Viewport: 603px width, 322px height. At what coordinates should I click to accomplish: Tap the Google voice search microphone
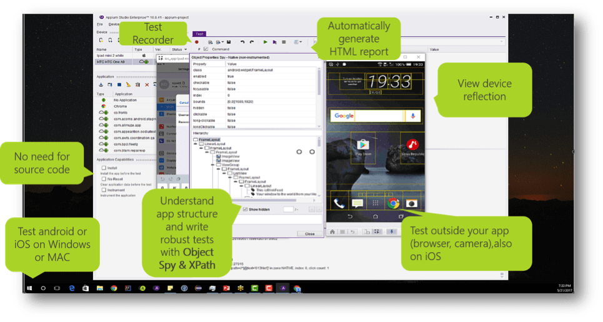point(412,116)
